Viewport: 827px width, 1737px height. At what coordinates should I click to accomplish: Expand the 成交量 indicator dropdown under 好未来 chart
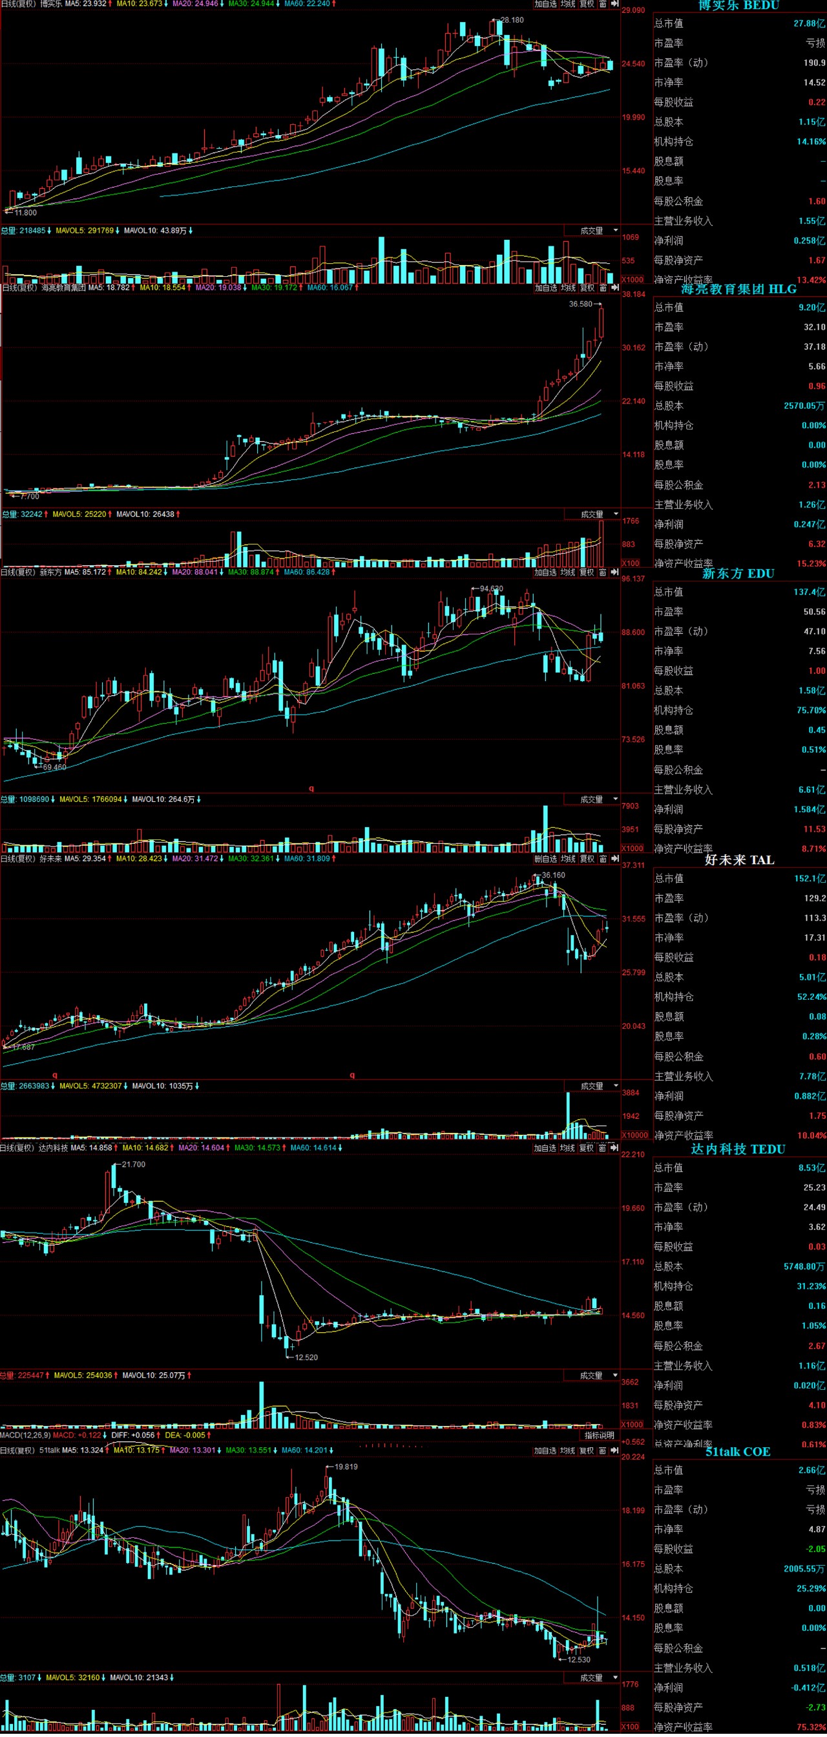tap(592, 1086)
